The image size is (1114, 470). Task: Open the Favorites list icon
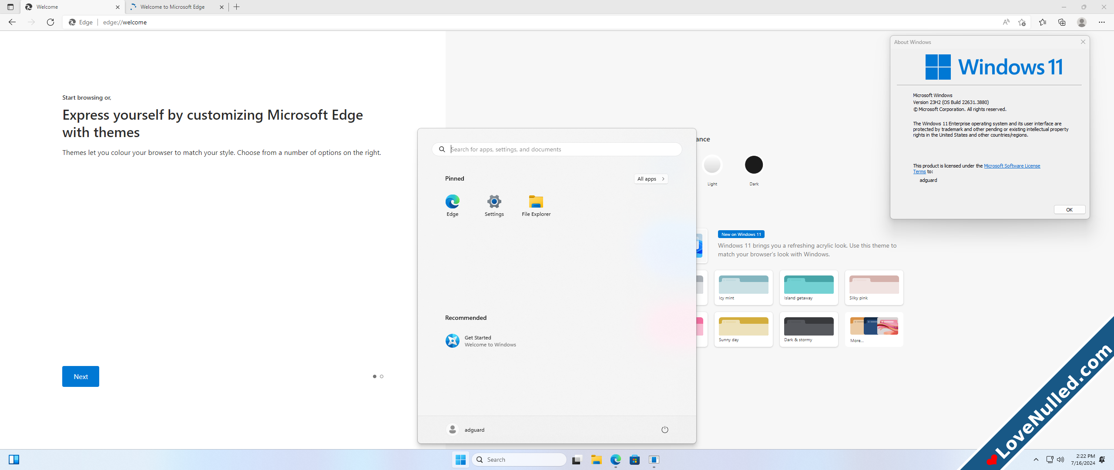click(1043, 22)
